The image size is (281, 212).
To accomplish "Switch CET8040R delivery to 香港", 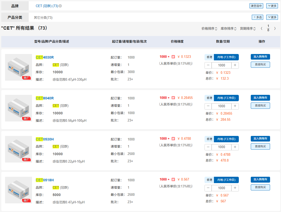I will (209, 98).
